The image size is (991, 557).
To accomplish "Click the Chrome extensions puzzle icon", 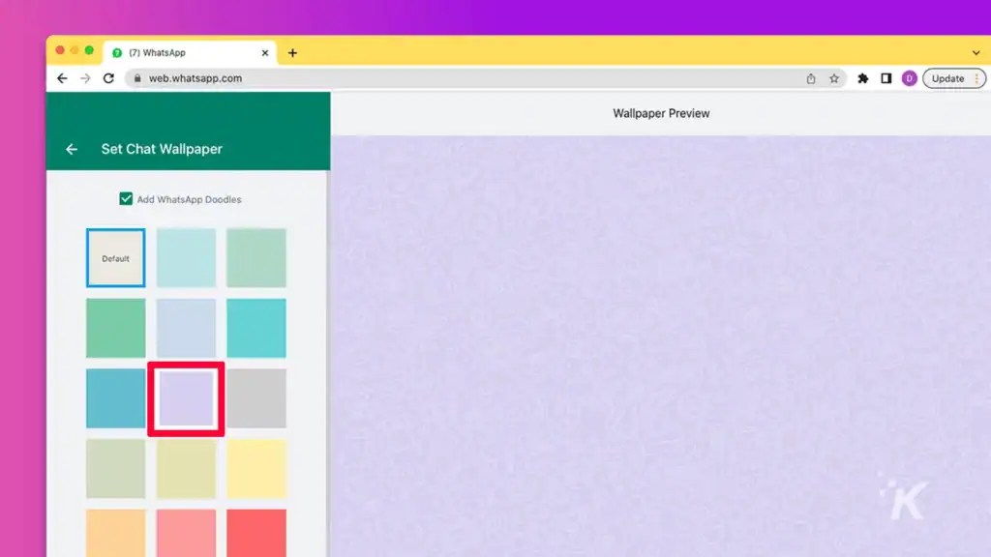I will coord(862,78).
